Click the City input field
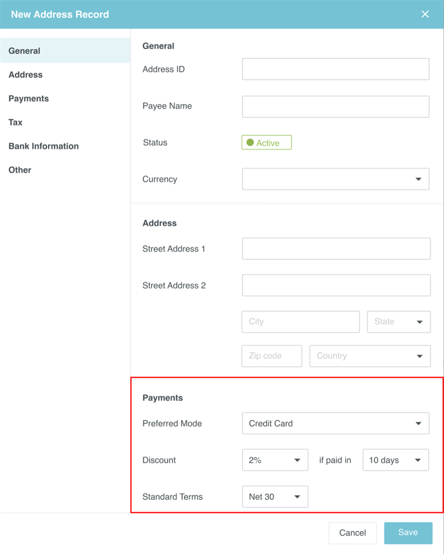The height and width of the screenshot is (554, 444). coord(300,322)
